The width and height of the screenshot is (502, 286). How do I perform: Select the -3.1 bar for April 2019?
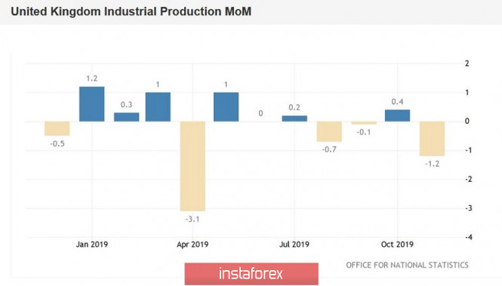(x=192, y=166)
